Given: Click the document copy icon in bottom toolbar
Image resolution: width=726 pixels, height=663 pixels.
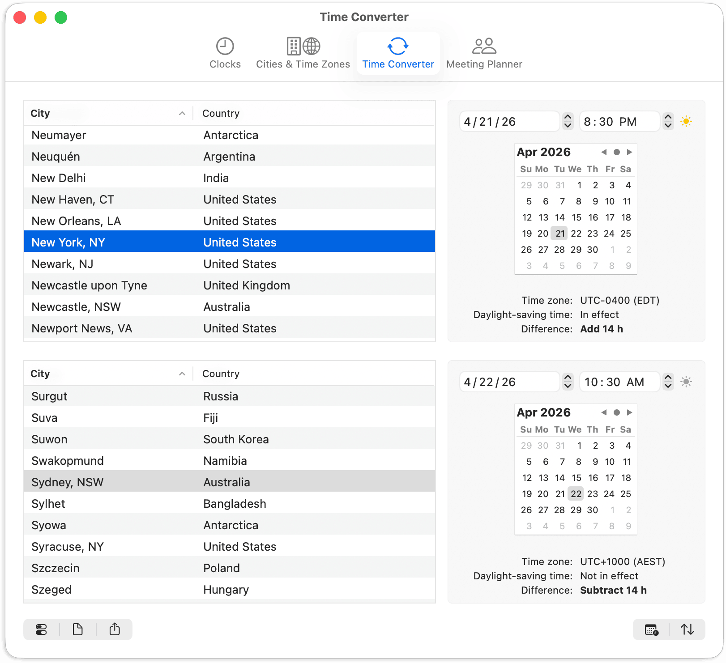Looking at the screenshot, I should [78, 629].
